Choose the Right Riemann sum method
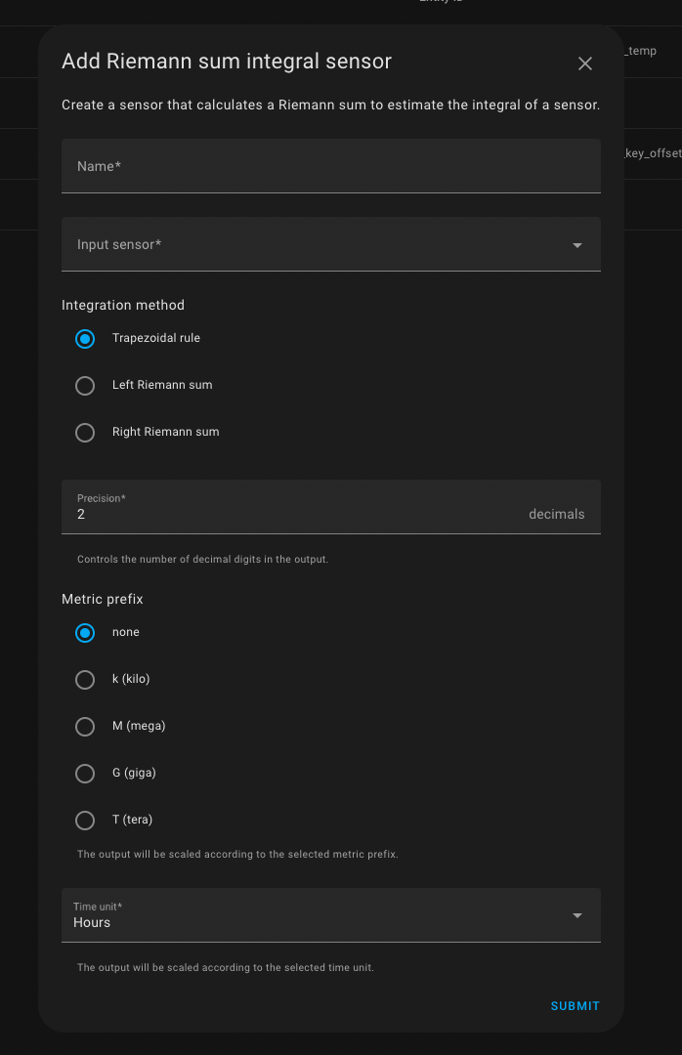This screenshot has width=682, height=1055. 84,433
